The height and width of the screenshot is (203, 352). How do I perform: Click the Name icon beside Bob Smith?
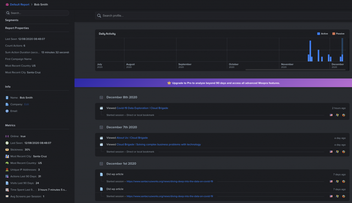(x=7, y=98)
